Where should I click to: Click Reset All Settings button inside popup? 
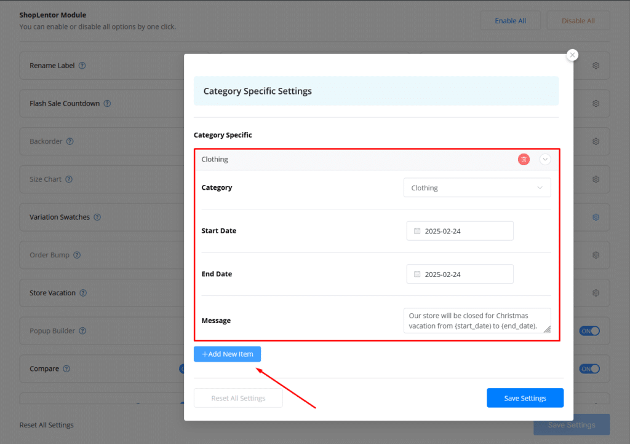tap(238, 398)
